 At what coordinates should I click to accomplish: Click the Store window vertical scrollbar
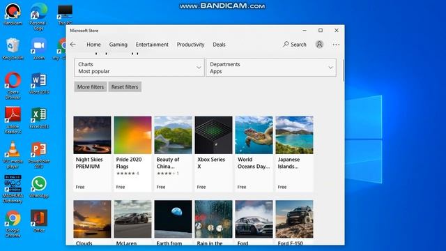343,70
